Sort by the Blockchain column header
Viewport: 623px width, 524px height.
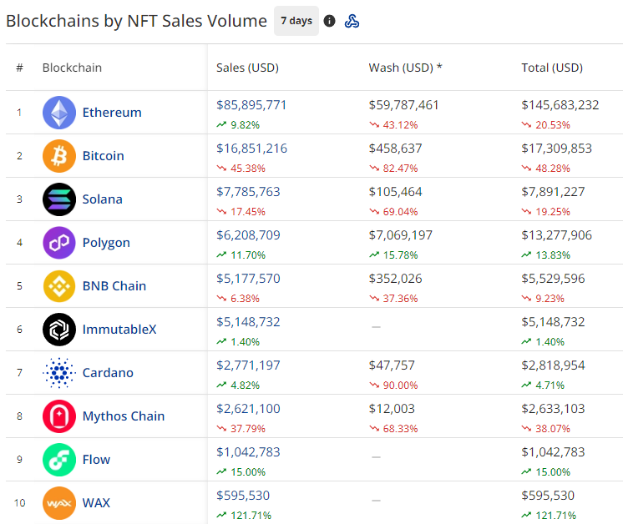[72, 68]
